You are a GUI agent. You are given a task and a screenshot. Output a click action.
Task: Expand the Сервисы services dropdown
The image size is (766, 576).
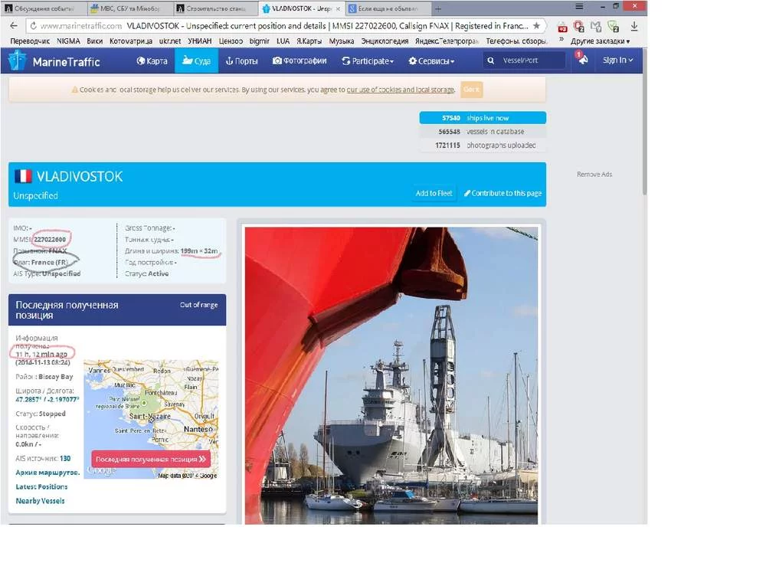[x=431, y=61]
